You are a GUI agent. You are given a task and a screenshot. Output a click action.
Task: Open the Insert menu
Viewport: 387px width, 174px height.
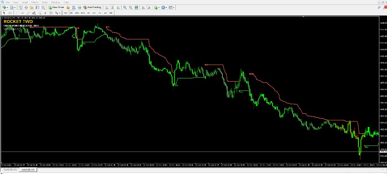click(x=25, y=2)
